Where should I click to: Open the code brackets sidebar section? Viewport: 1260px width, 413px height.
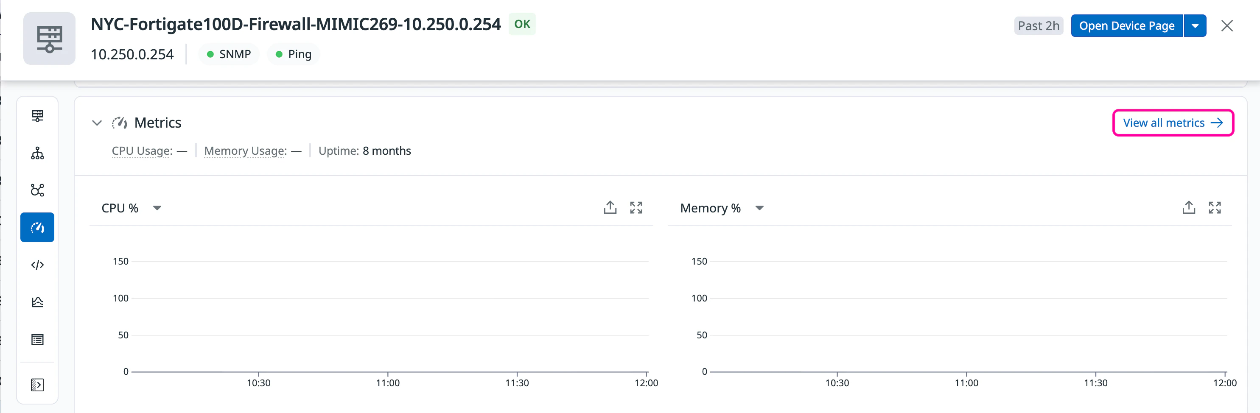[37, 265]
